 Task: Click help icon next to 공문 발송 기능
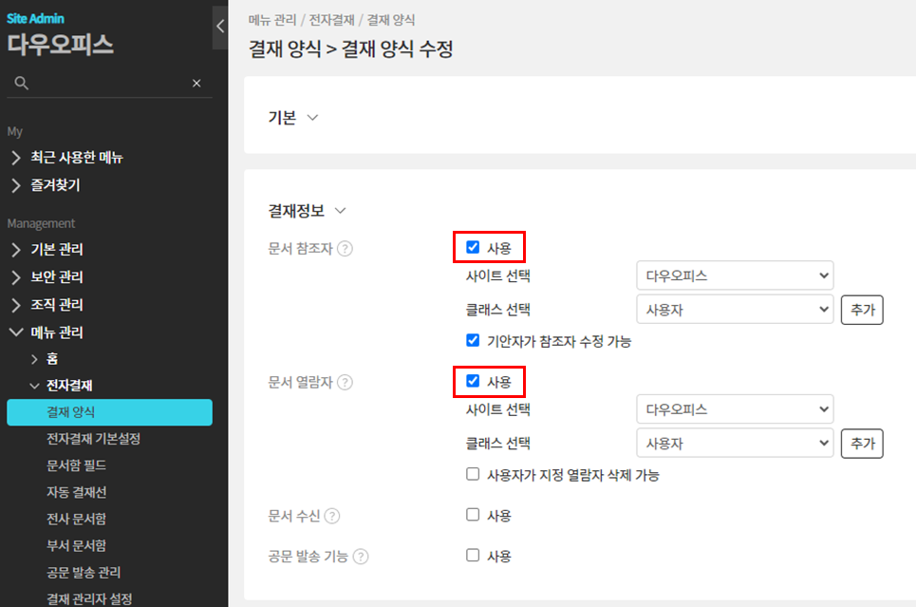(x=361, y=557)
